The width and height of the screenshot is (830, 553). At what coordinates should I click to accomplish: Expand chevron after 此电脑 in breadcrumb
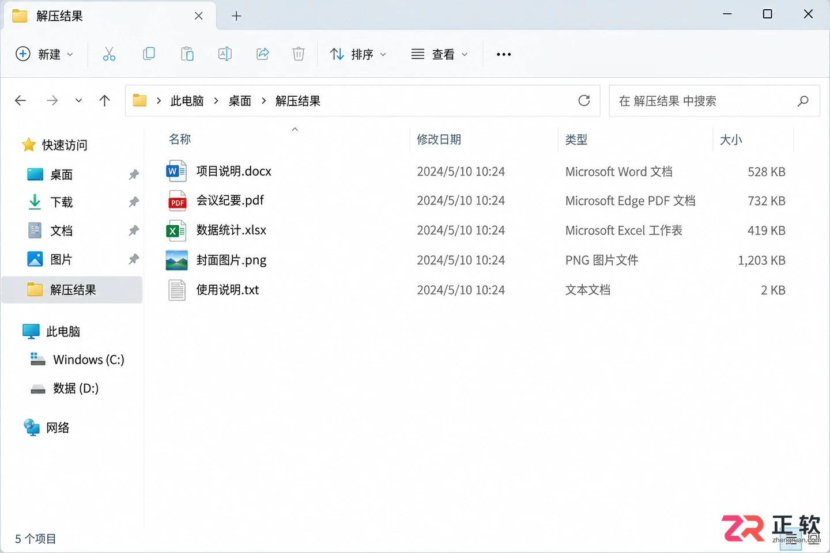(216, 101)
